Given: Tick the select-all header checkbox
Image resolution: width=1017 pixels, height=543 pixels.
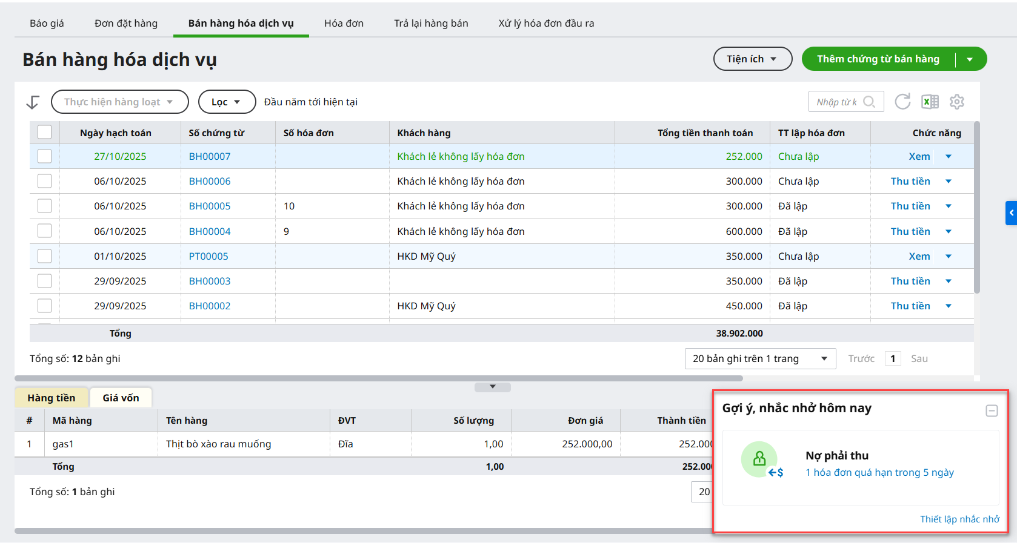Looking at the screenshot, I should [x=45, y=132].
